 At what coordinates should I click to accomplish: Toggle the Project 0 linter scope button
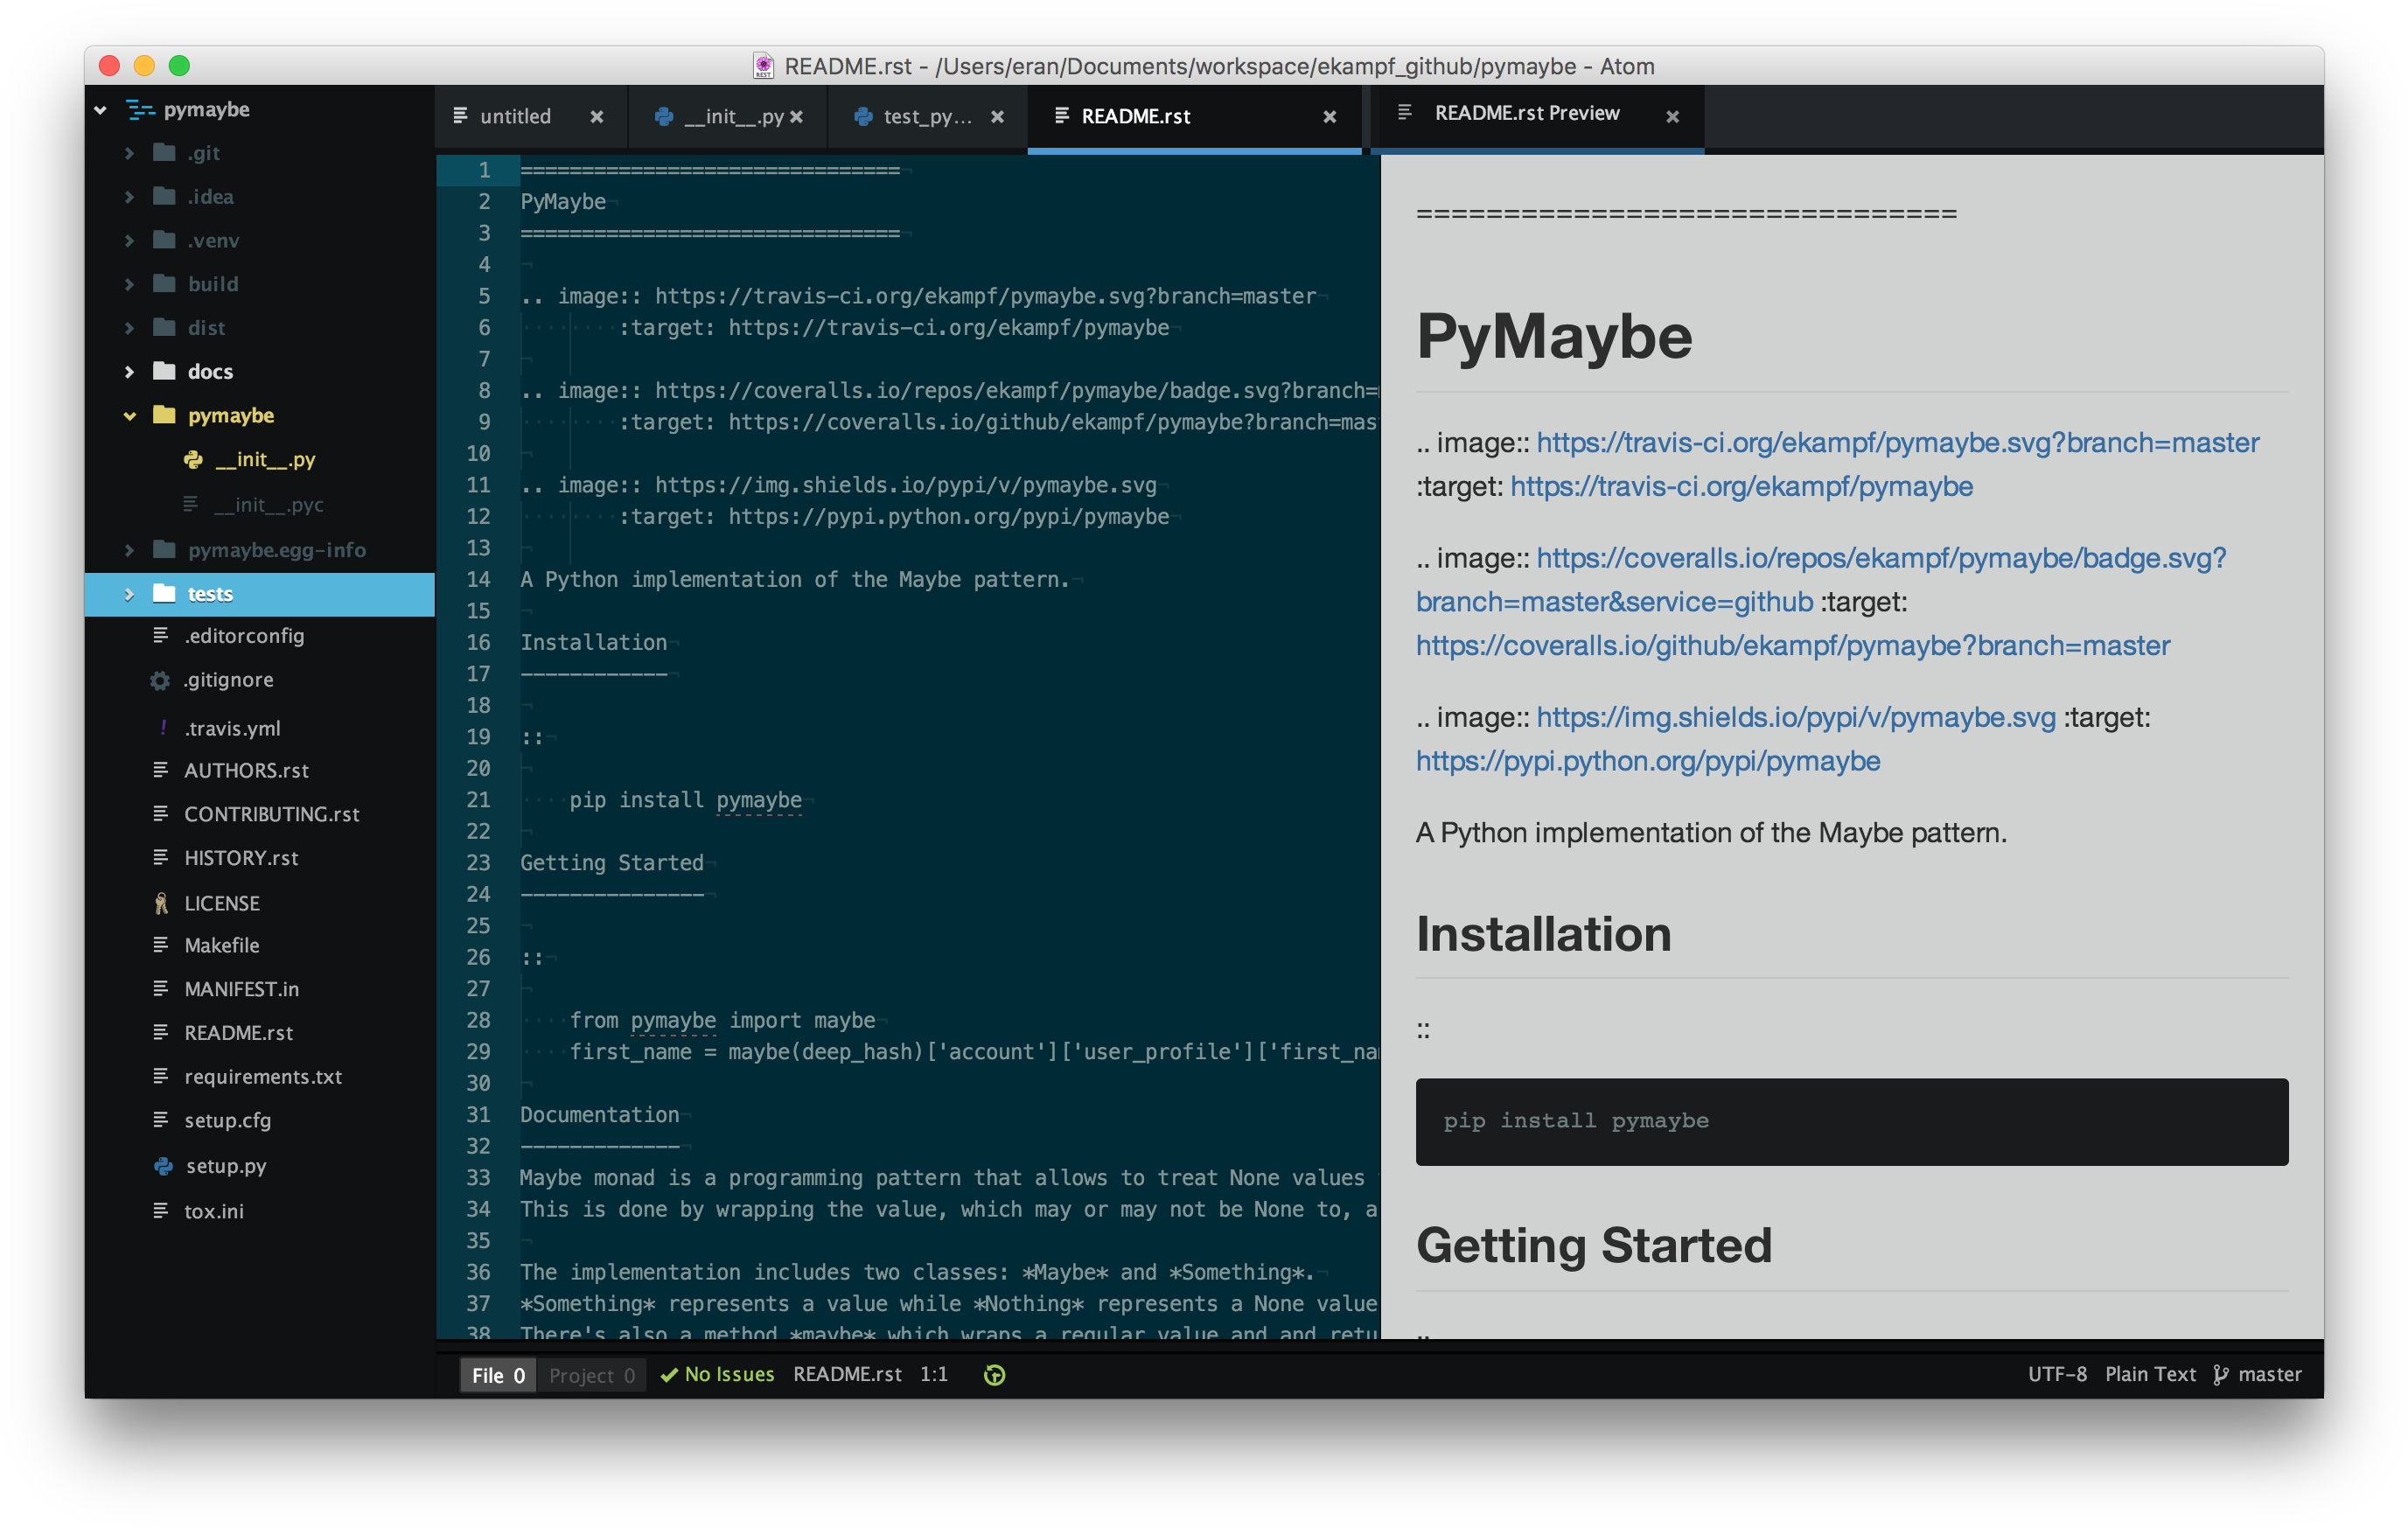pos(592,1375)
